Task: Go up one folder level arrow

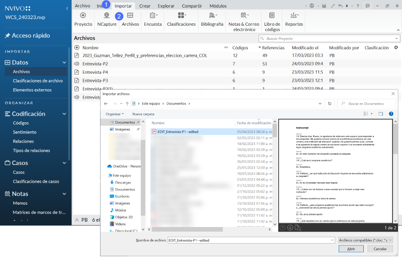Action: click(x=127, y=104)
